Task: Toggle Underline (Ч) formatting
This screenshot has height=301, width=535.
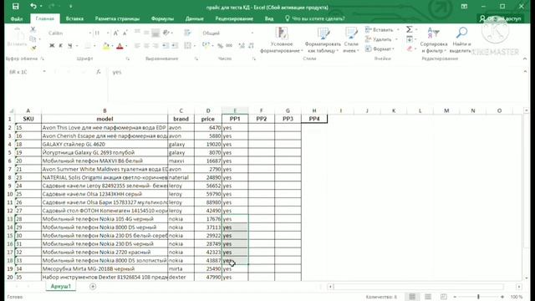Action: tap(70, 45)
